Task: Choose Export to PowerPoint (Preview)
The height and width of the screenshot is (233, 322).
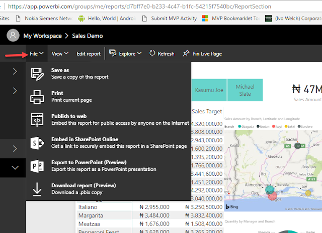Action: click(109, 166)
